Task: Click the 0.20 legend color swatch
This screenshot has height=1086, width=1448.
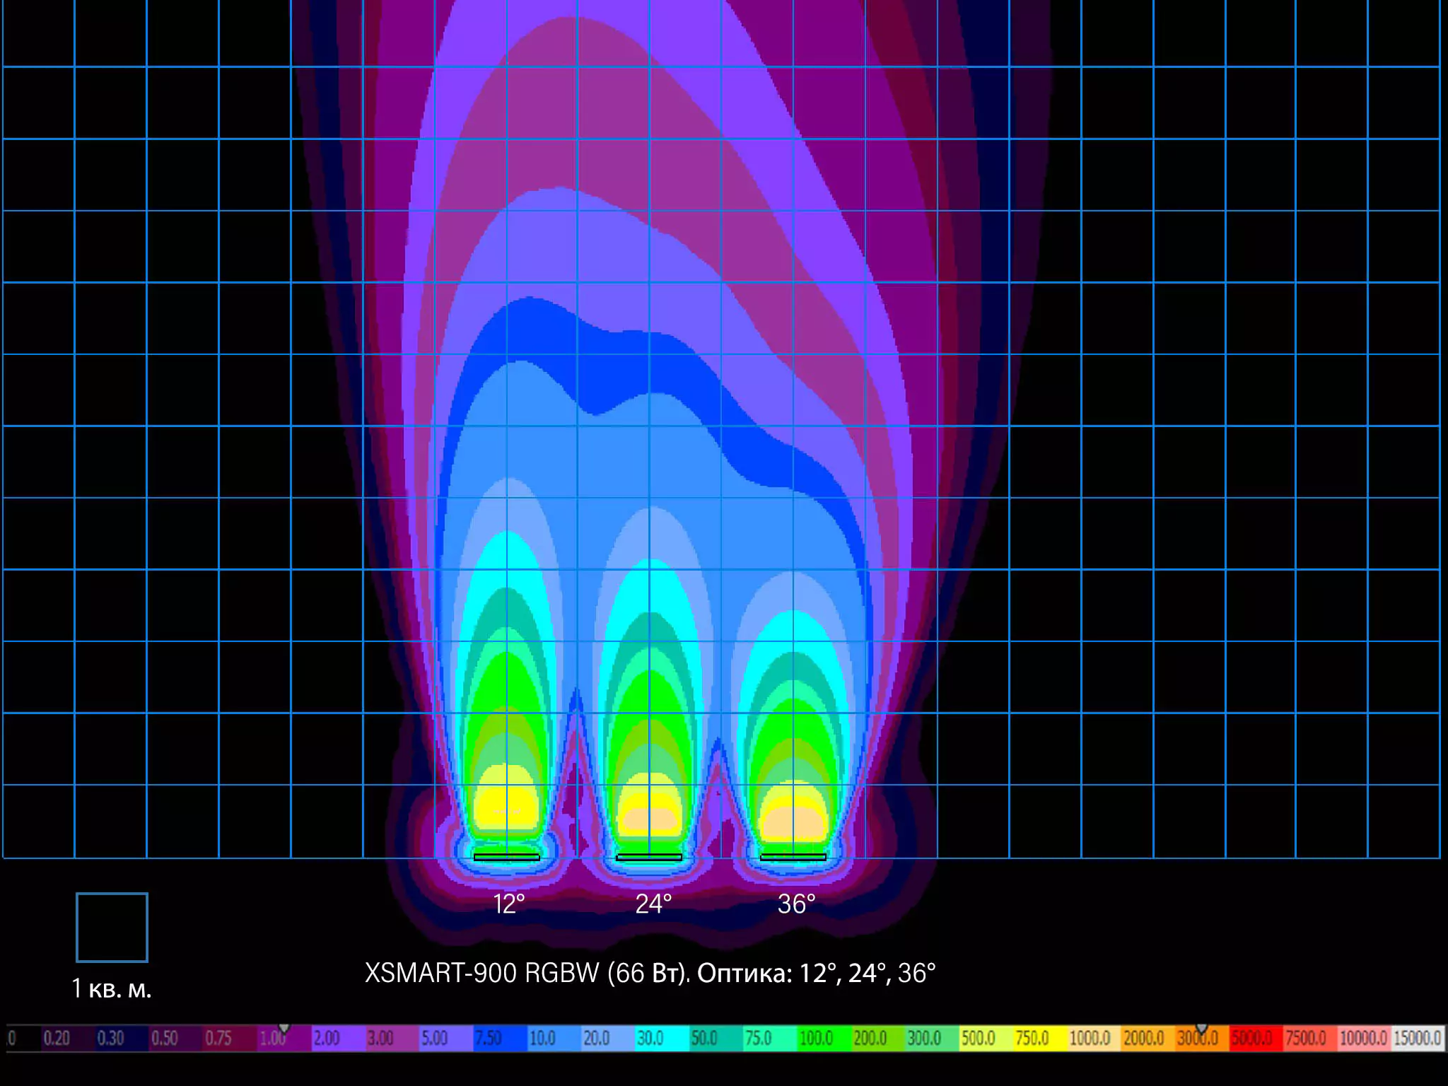Action: click(68, 1038)
